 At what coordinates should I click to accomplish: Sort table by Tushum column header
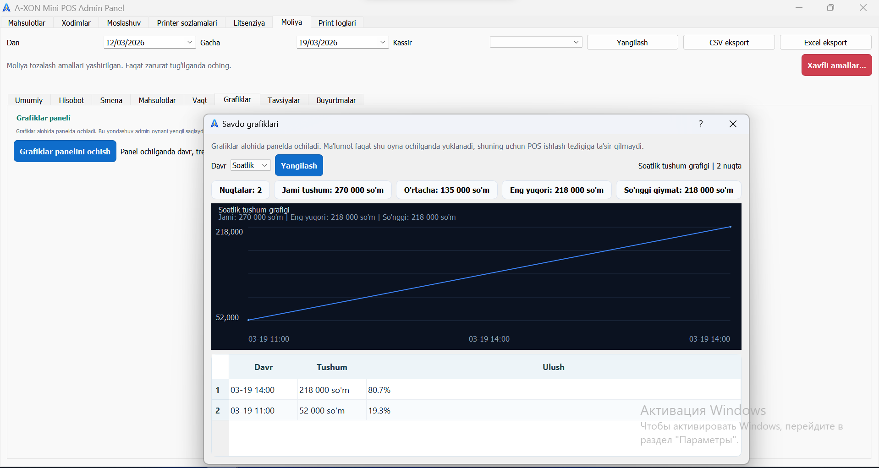[332, 367]
